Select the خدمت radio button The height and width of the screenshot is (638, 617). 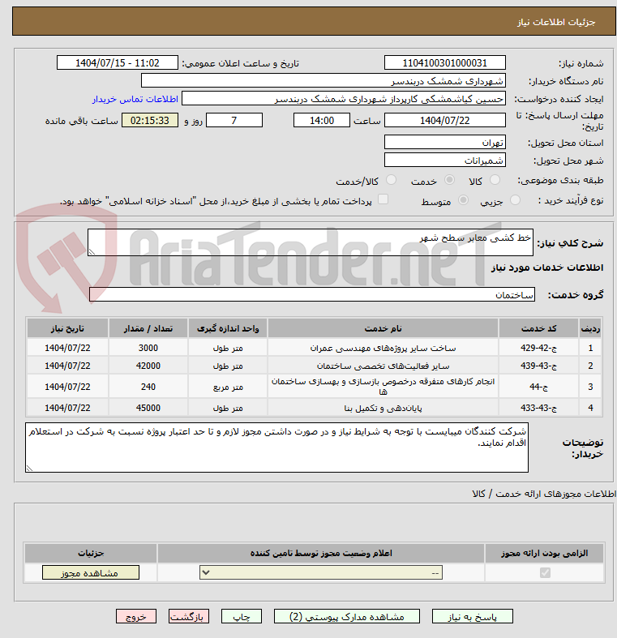coord(449,180)
